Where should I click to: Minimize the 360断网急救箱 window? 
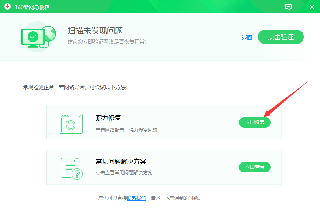[301, 7]
